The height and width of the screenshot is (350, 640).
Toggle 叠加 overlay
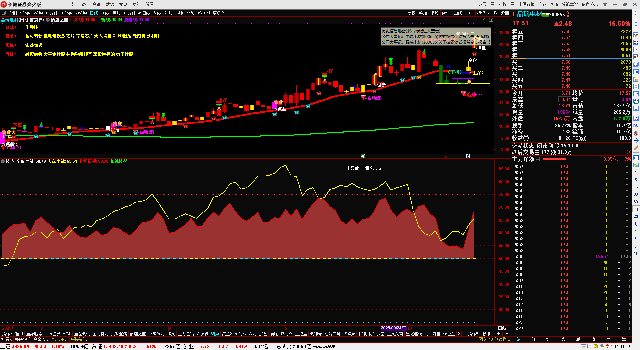[423, 13]
